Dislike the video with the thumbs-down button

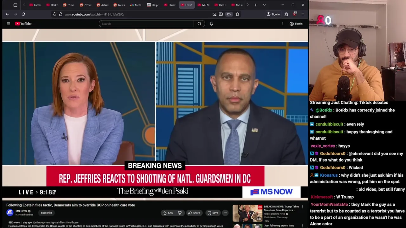pos(180,213)
